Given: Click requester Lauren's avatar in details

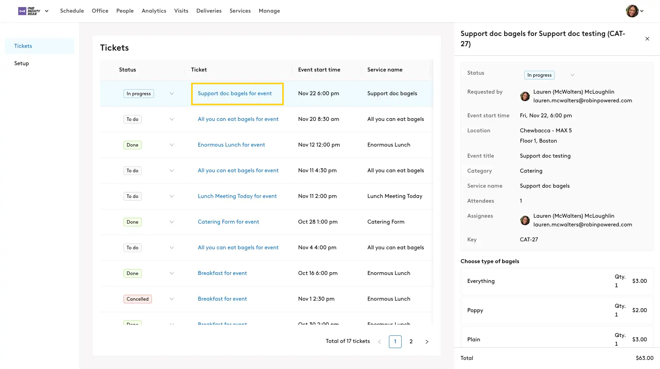Looking at the screenshot, I should [x=525, y=96].
